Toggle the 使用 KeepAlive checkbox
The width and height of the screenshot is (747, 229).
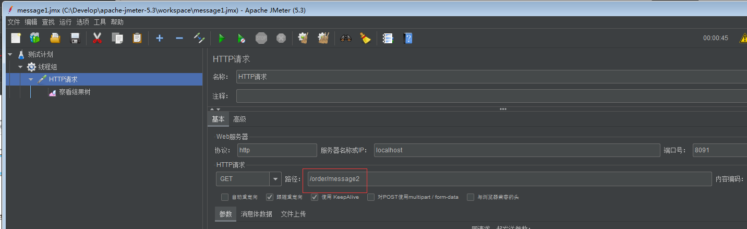315,197
